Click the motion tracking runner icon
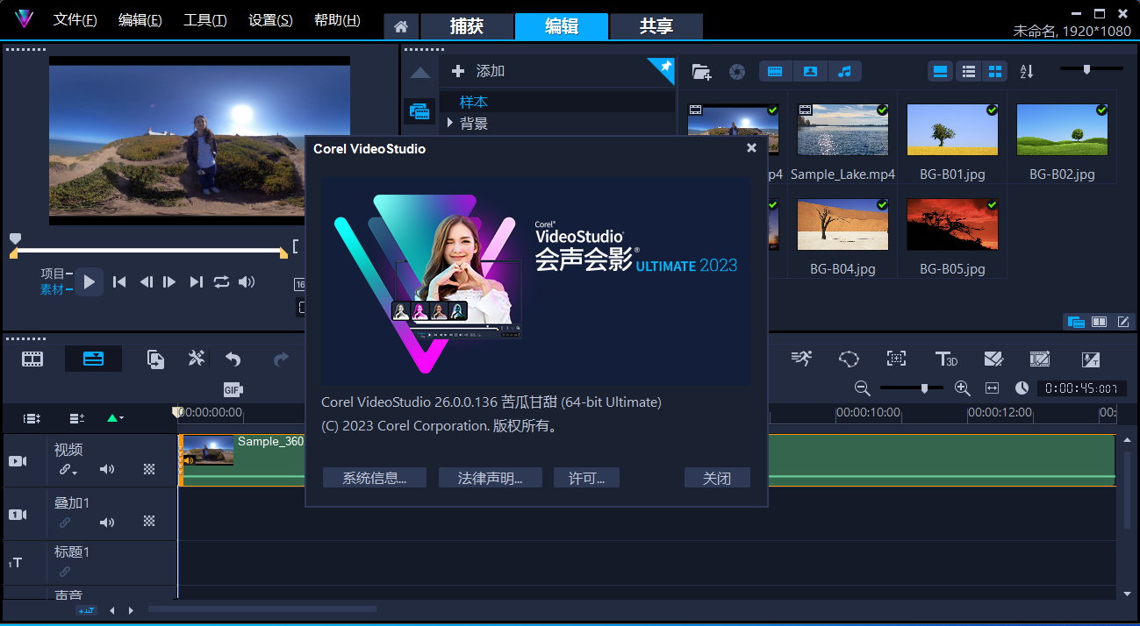 800,359
